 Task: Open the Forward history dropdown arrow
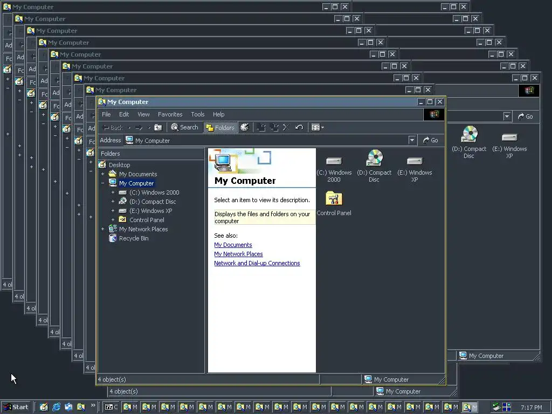tap(149, 128)
